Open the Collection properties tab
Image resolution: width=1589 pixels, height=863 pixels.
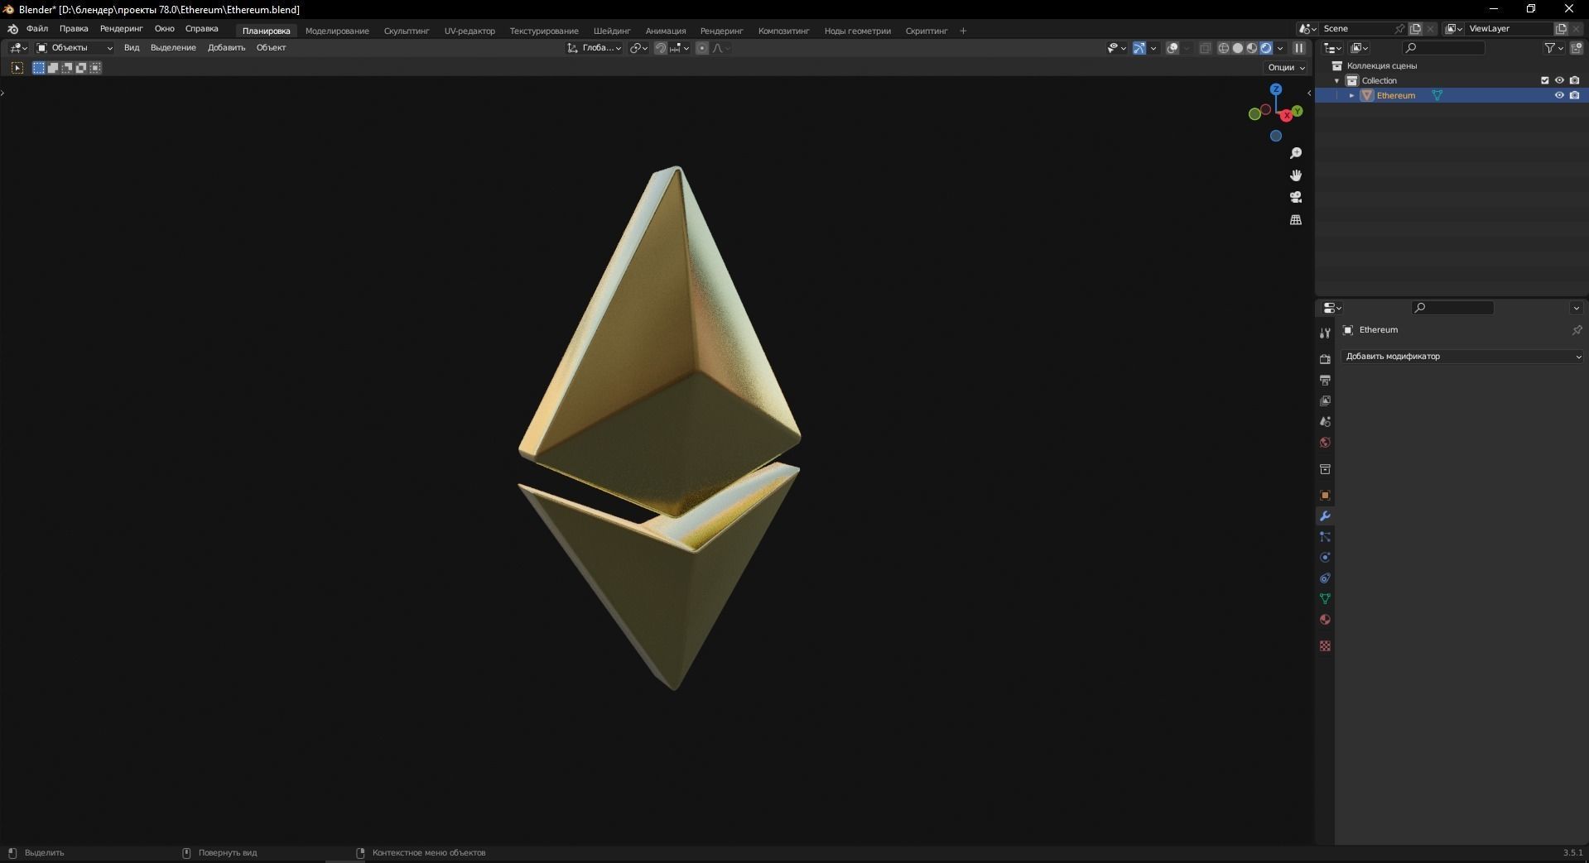pos(1325,469)
